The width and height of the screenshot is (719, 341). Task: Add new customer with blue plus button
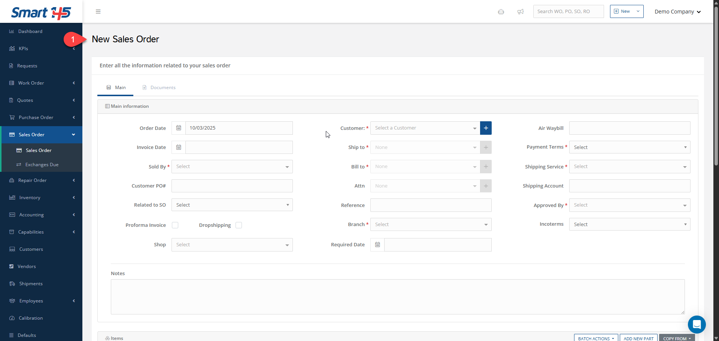(x=486, y=128)
